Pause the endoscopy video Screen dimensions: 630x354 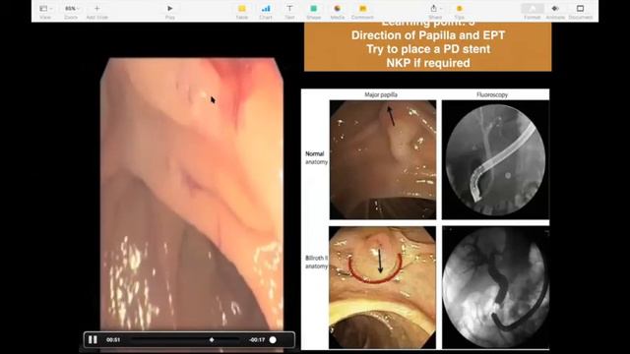[93, 340]
